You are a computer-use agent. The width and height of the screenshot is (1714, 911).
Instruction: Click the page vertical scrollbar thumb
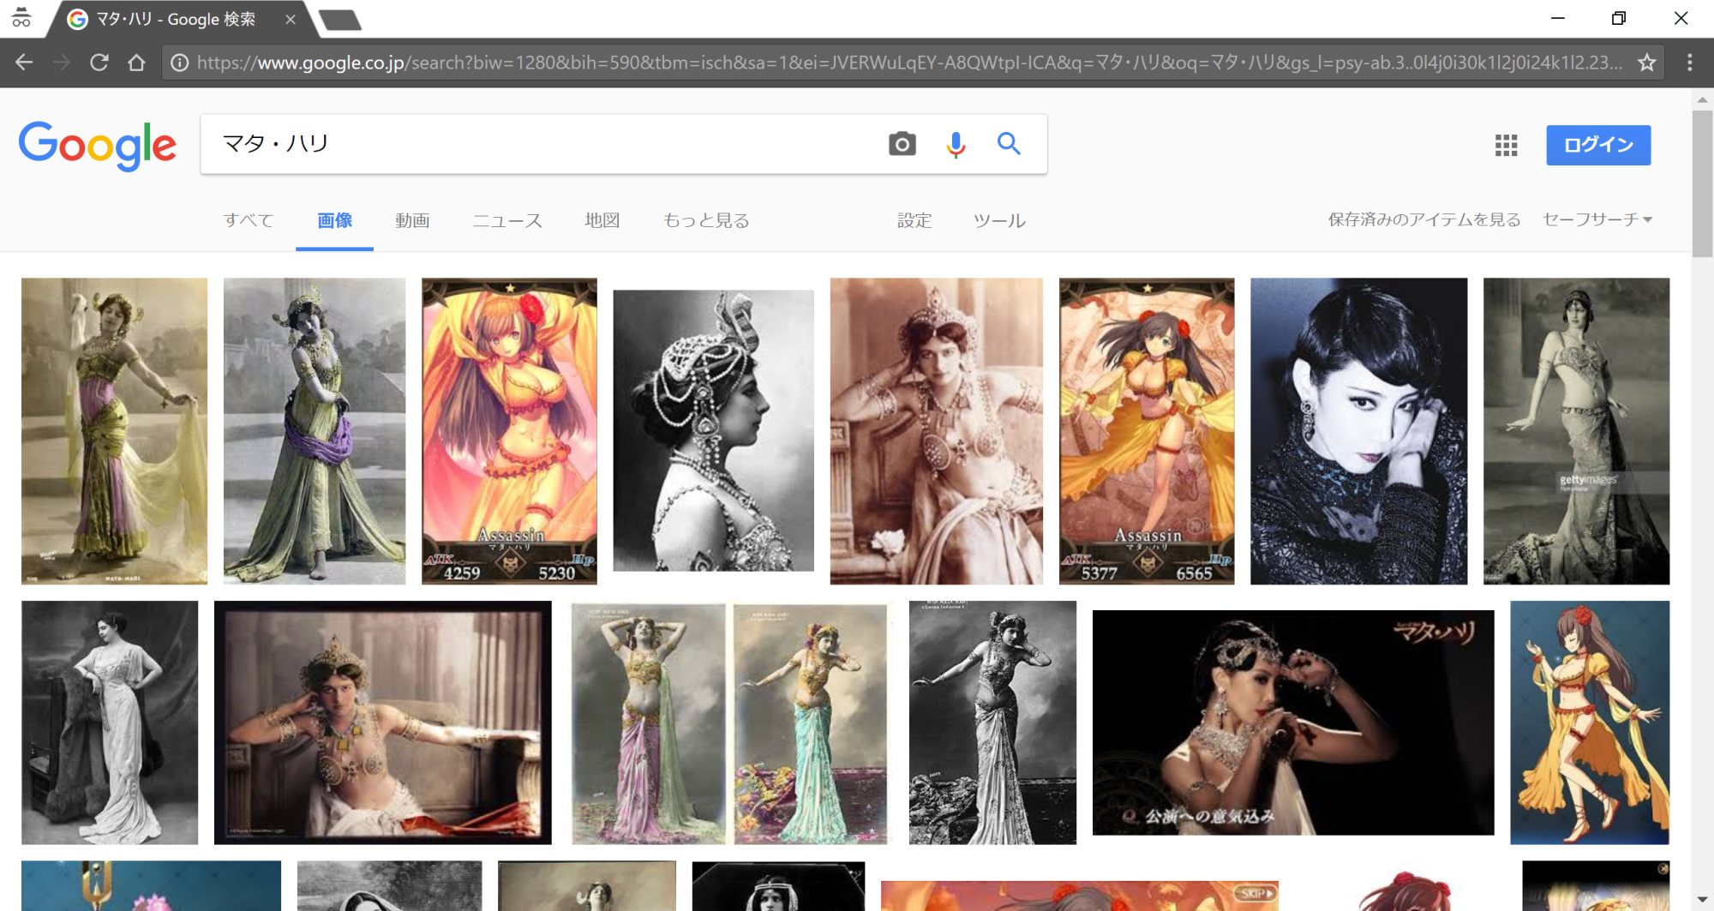click(x=1702, y=180)
